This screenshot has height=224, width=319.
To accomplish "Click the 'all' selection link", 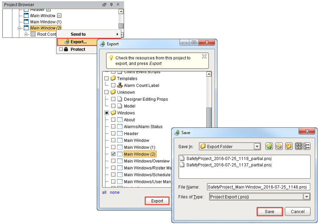I will 104,192.
